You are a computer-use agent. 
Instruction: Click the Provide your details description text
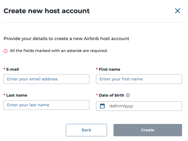(66, 39)
